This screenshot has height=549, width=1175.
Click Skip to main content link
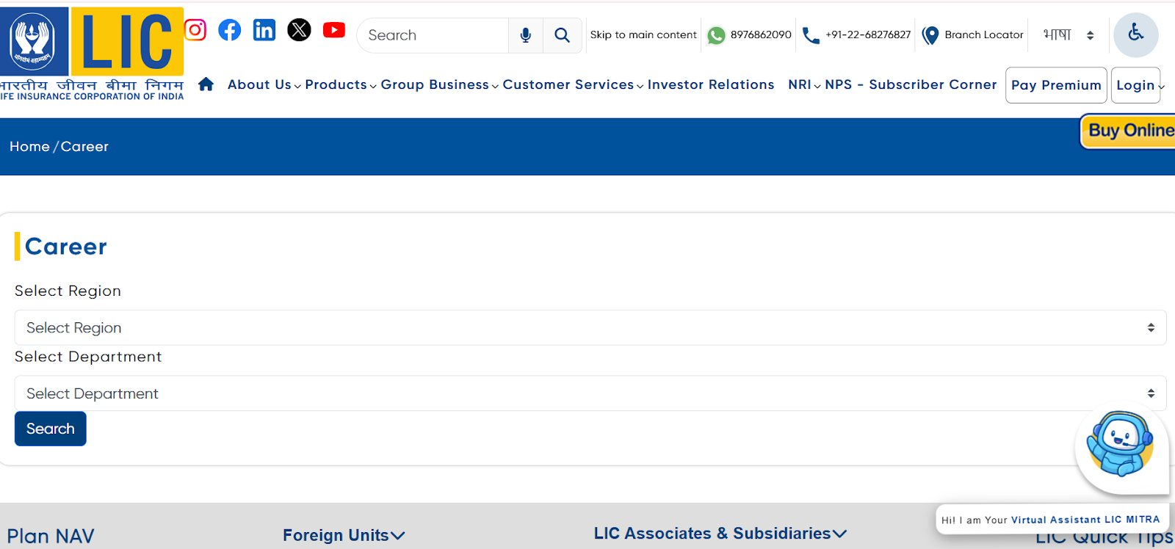[x=643, y=34]
